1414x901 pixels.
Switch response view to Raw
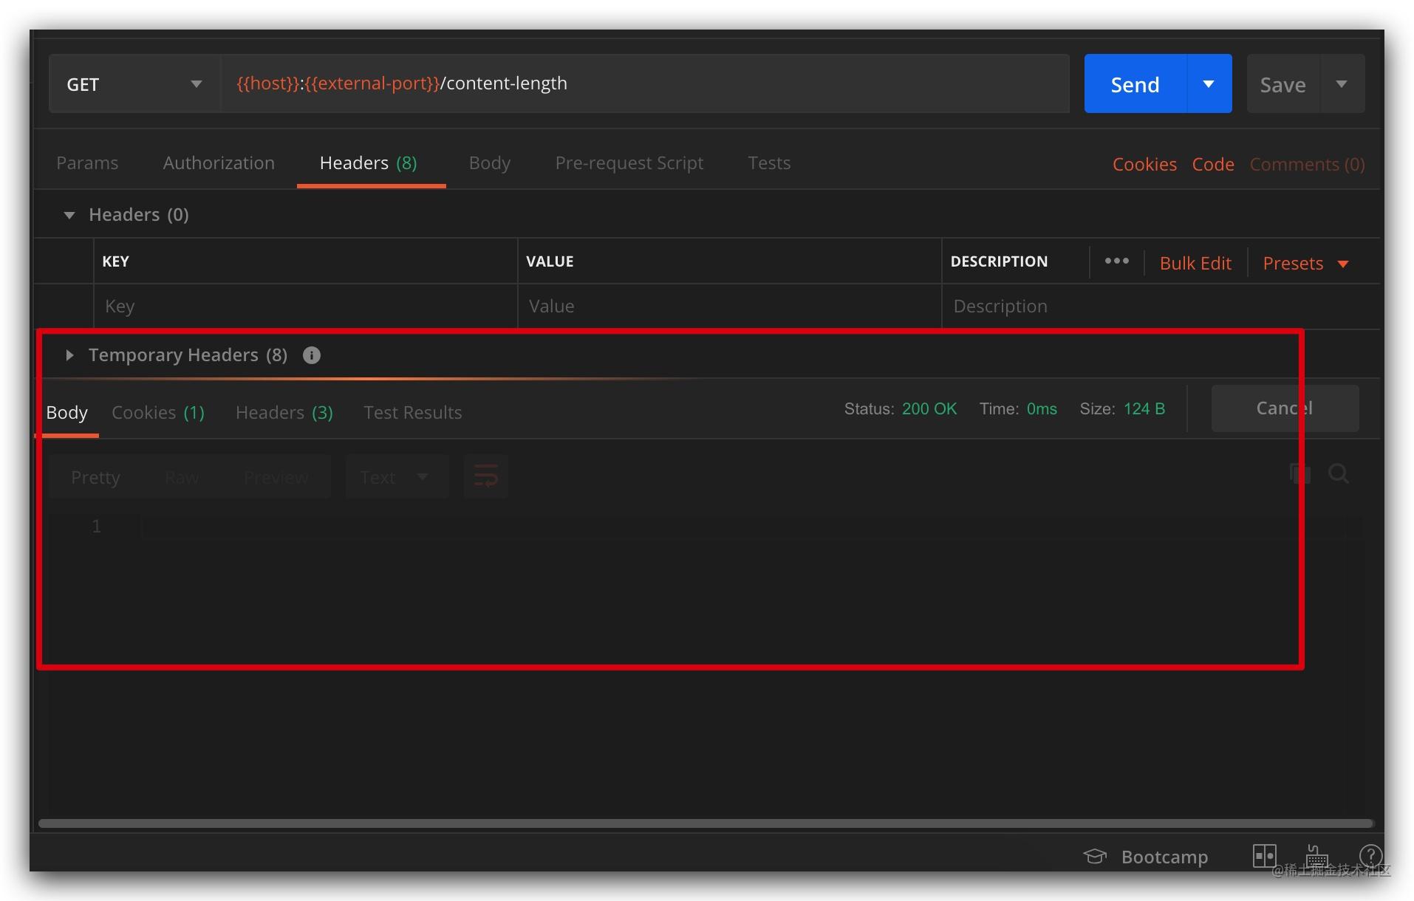(x=181, y=477)
